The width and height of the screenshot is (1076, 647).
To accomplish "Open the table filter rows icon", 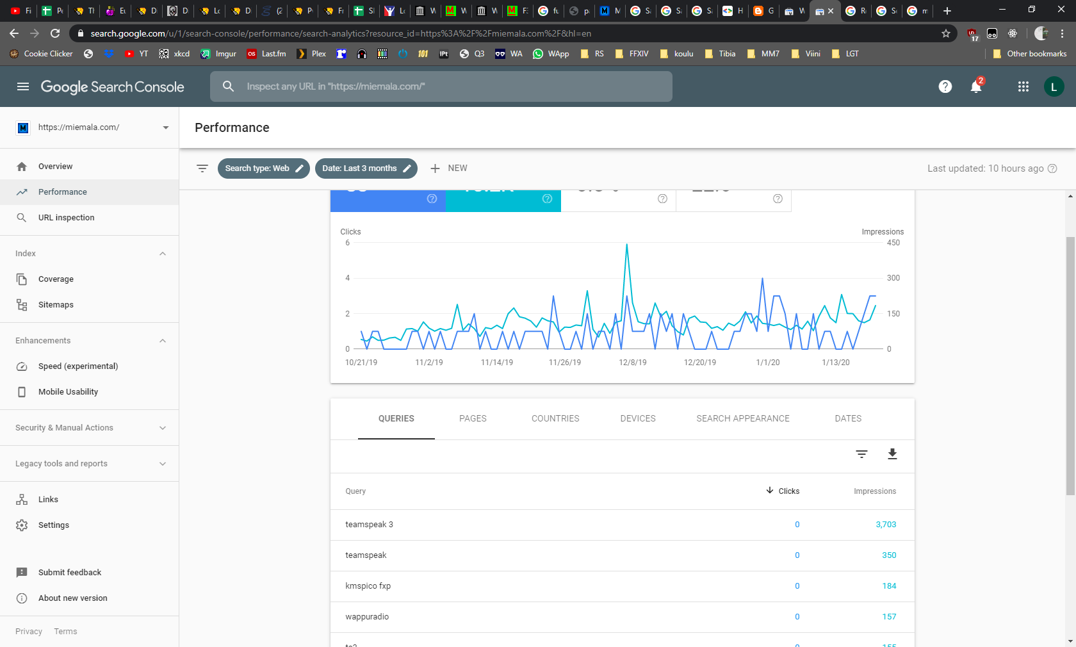I will click(x=861, y=454).
